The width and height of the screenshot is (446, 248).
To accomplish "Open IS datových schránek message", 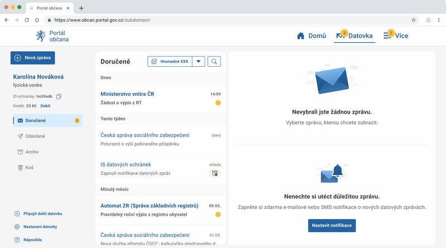I will [161, 169].
